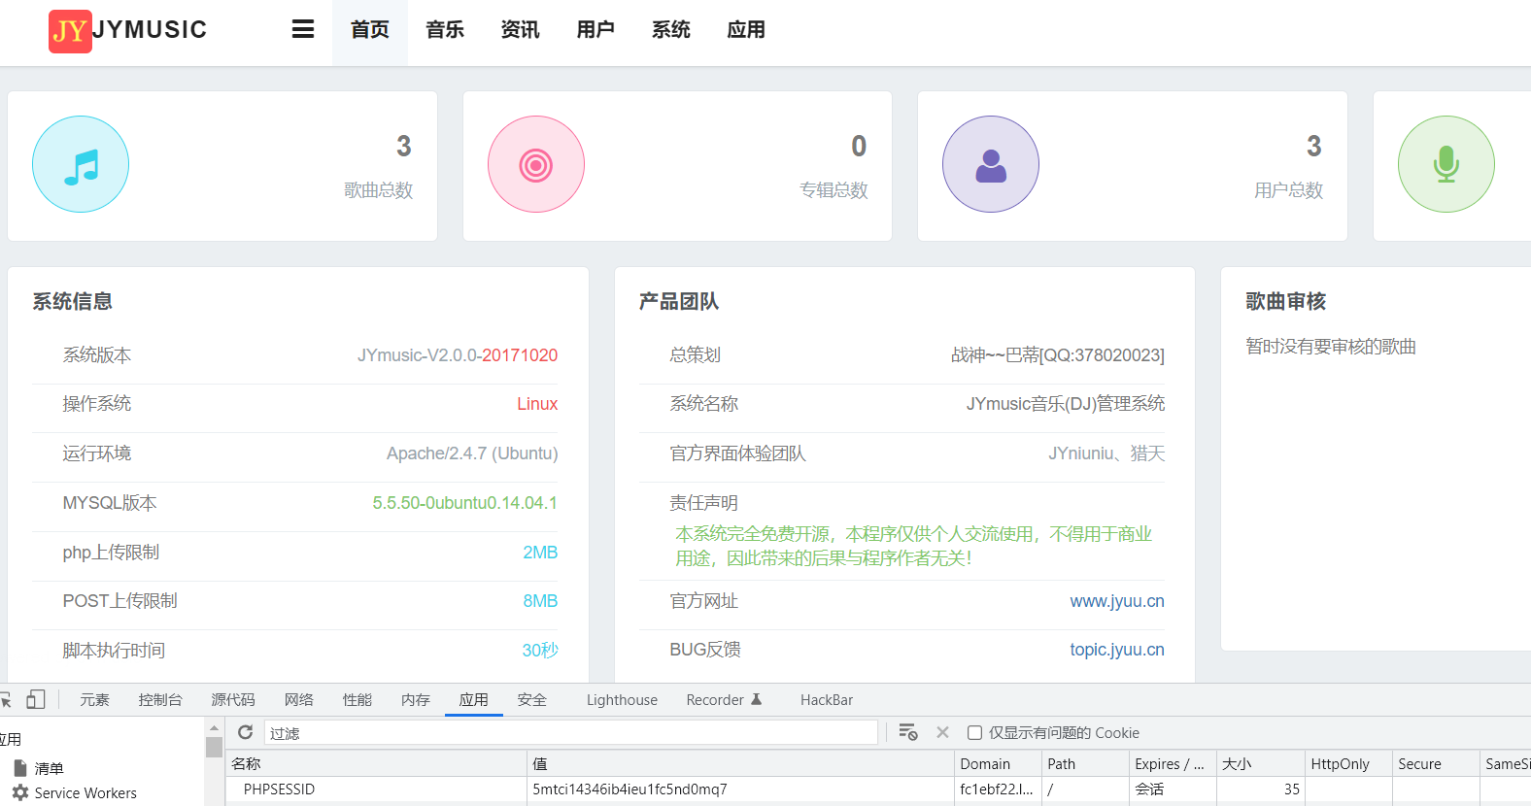This screenshot has width=1531, height=806.
Task: Open the Recorder tab
Action: coord(724,699)
